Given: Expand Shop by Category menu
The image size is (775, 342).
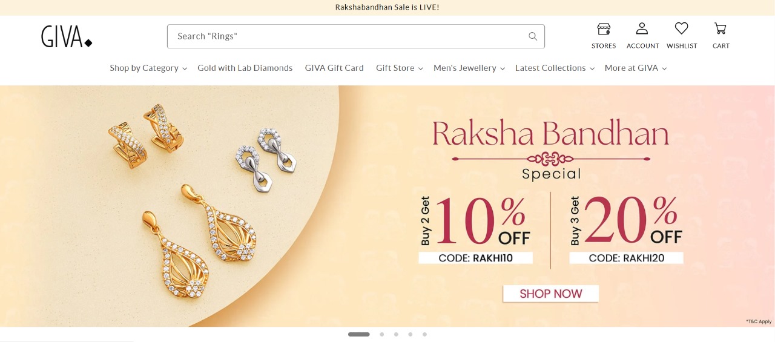Looking at the screenshot, I should (x=148, y=68).
